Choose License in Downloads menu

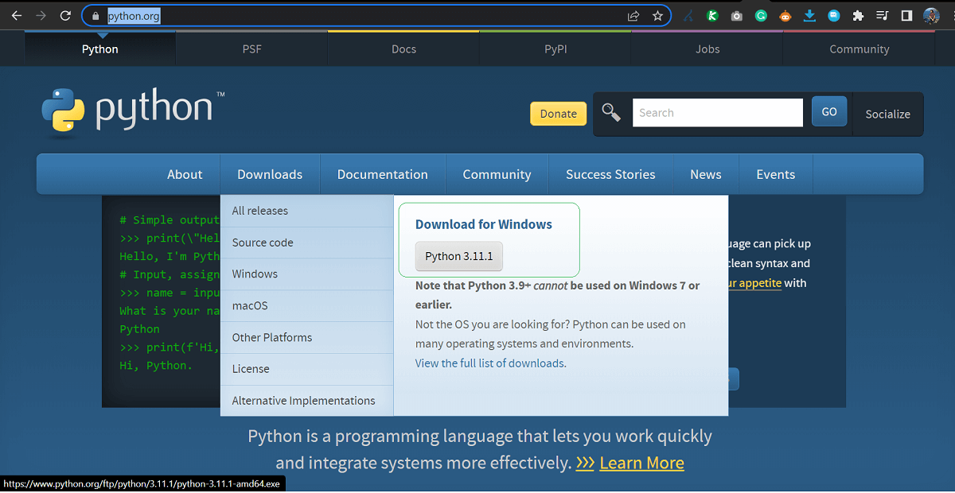click(x=307, y=369)
